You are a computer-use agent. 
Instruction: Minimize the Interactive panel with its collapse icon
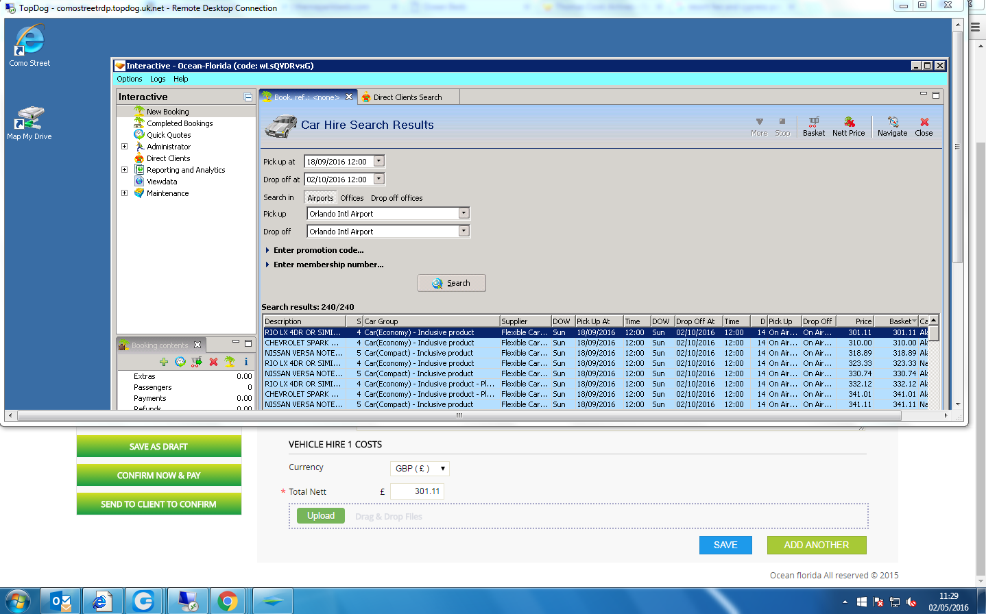[248, 97]
